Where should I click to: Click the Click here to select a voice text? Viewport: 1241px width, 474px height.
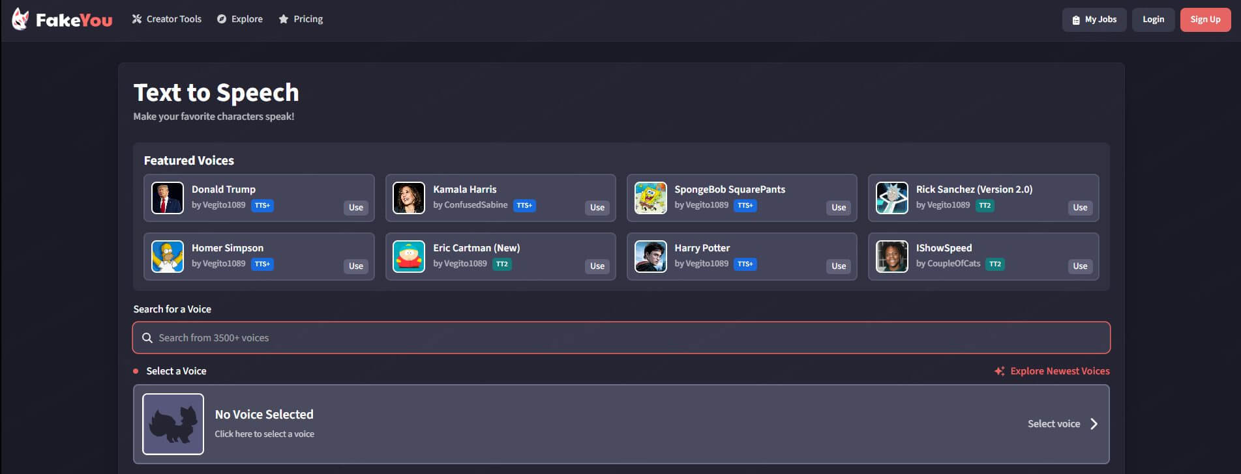pos(264,434)
